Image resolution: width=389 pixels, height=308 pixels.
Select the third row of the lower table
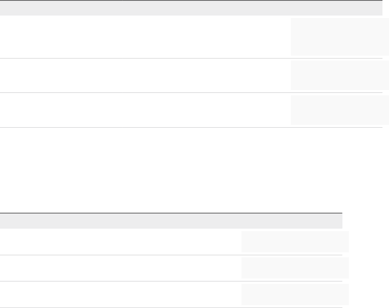click(171, 295)
